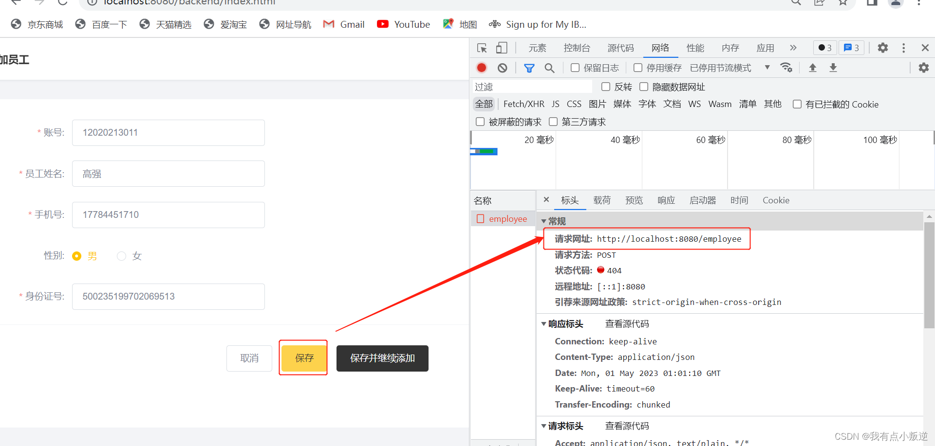The image size is (935, 446).
Task: Collapse the 常规 section
Action: (544, 221)
